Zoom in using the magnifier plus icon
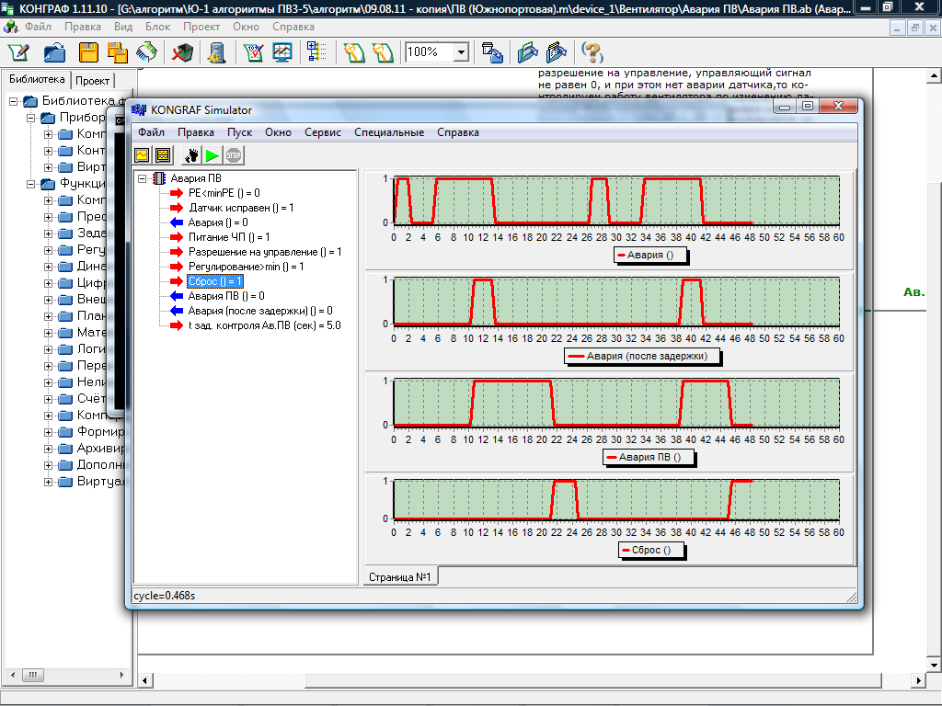 point(354,52)
